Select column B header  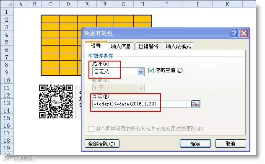click(34, 4)
